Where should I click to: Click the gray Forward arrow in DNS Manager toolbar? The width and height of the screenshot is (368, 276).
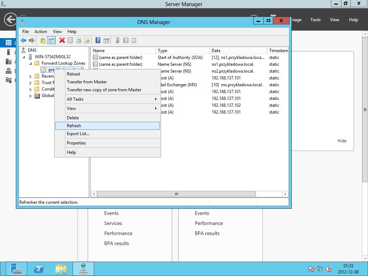(x=32, y=41)
